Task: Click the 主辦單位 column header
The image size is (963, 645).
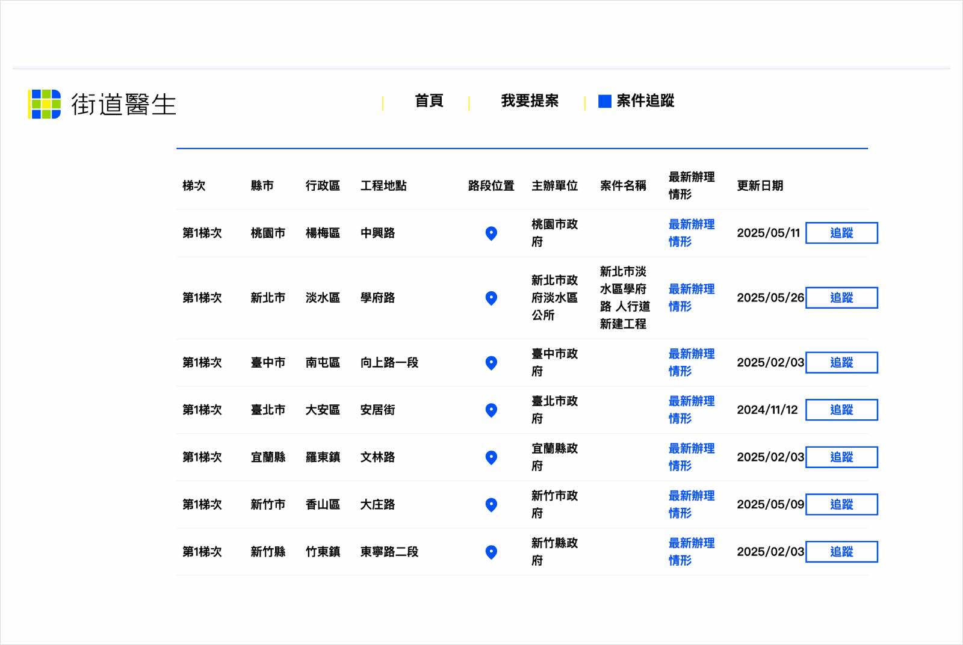Action: (x=554, y=186)
